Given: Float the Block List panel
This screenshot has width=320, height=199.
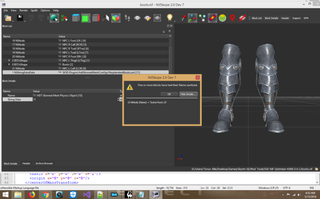Looking at the screenshot, I should click(168, 26).
